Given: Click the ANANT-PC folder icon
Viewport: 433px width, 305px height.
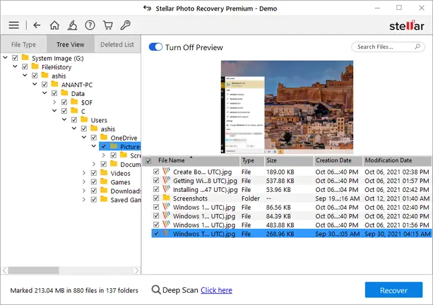Looking at the screenshot, I should point(54,84).
